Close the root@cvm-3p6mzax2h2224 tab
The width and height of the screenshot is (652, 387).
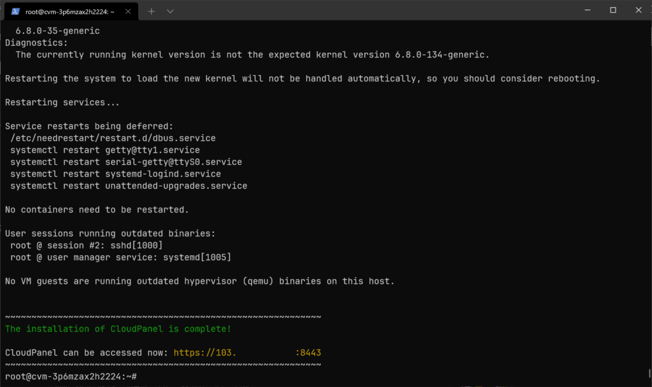point(128,11)
